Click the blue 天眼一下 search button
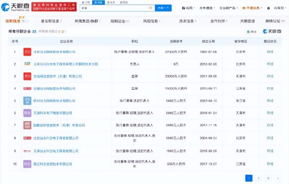289x184 pixels. [163, 8]
